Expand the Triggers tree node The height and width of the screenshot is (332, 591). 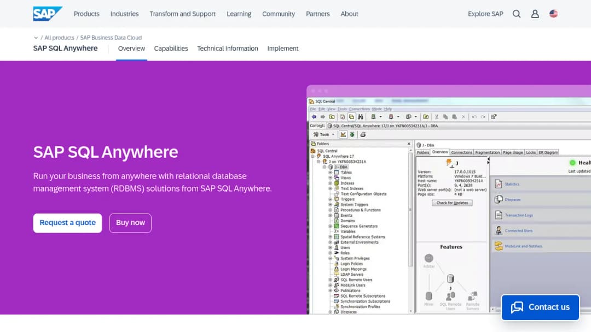coord(330,199)
